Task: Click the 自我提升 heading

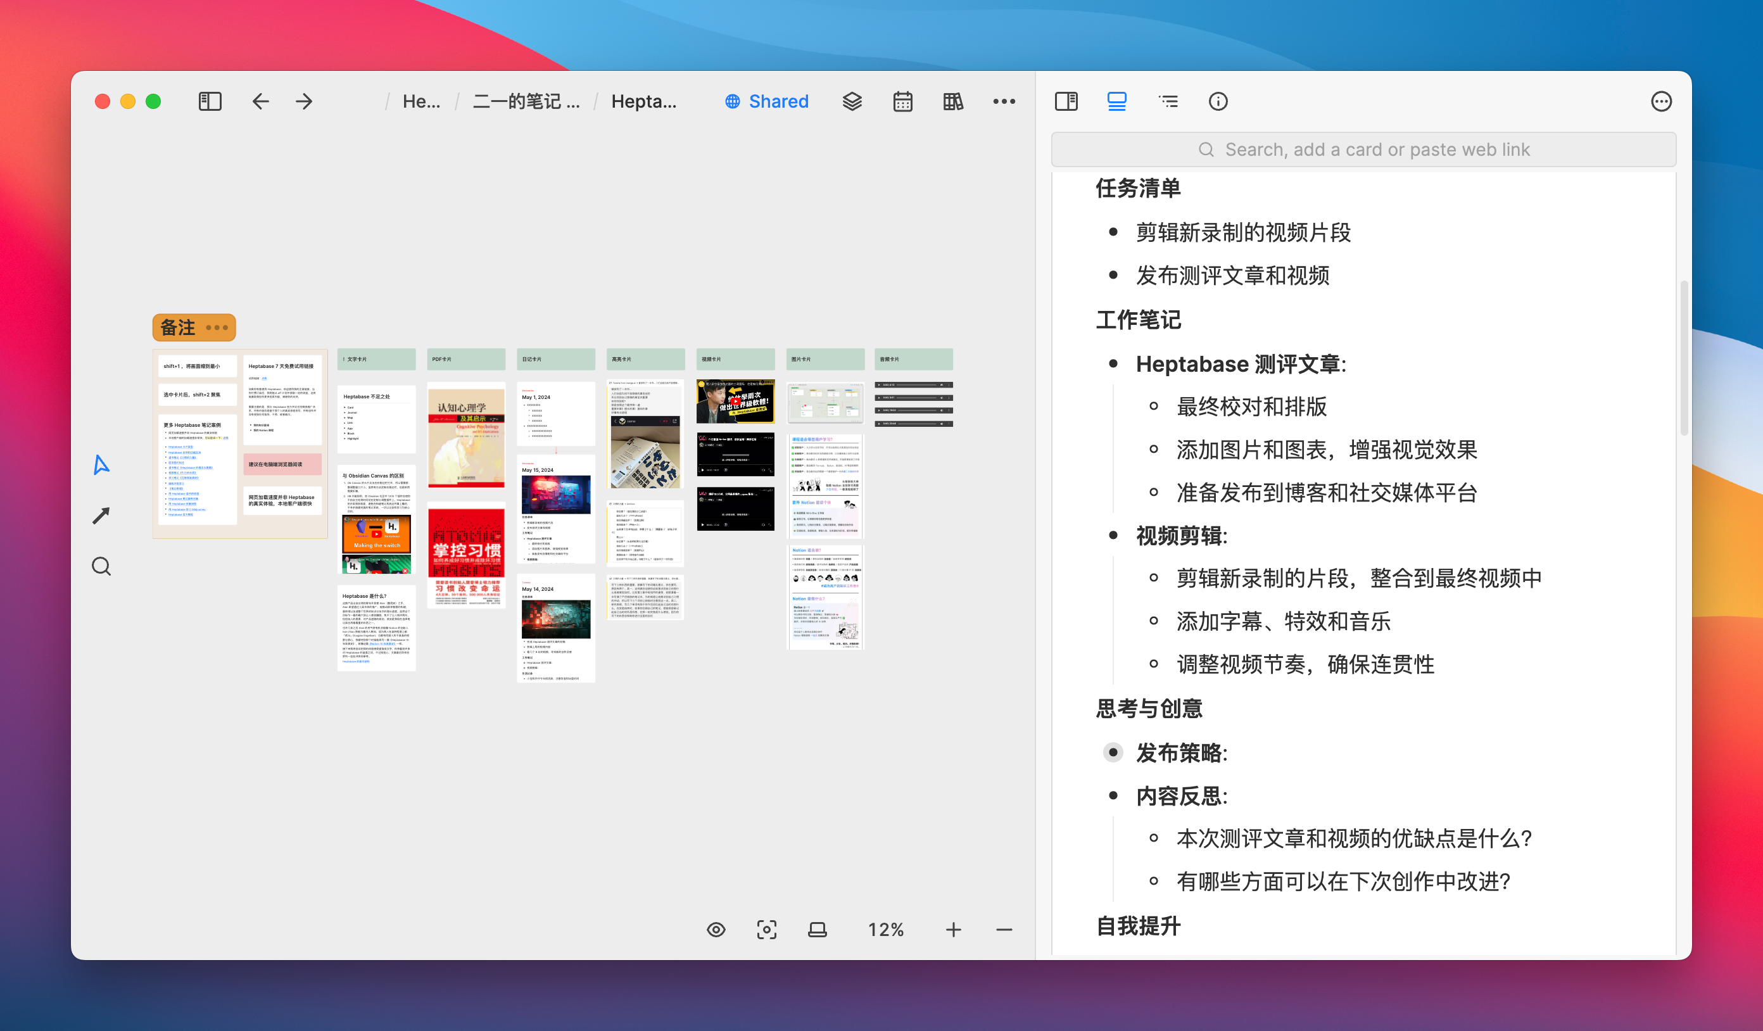Action: [x=1138, y=926]
